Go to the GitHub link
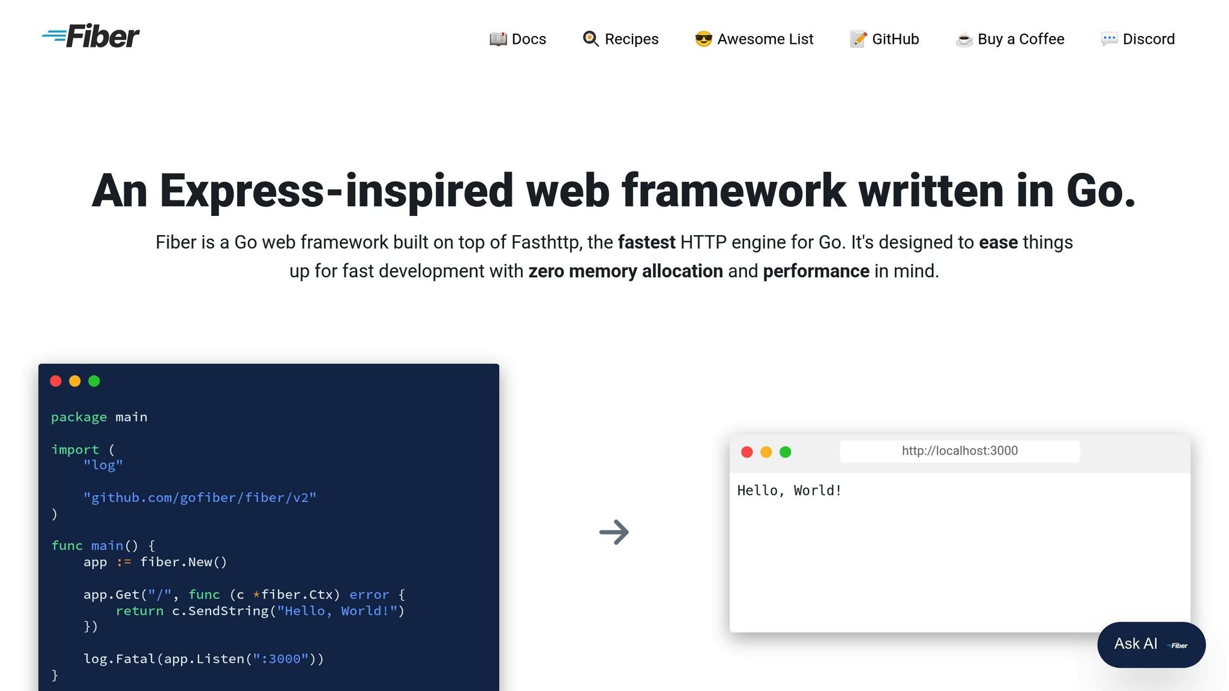The image size is (1229, 691). pyautogui.click(x=884, y=39)
